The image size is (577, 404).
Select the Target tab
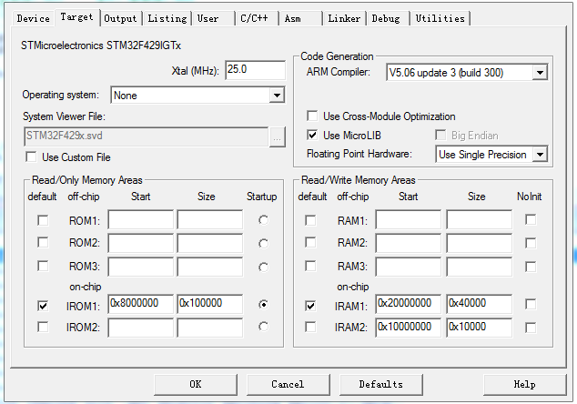coord(77,17)
